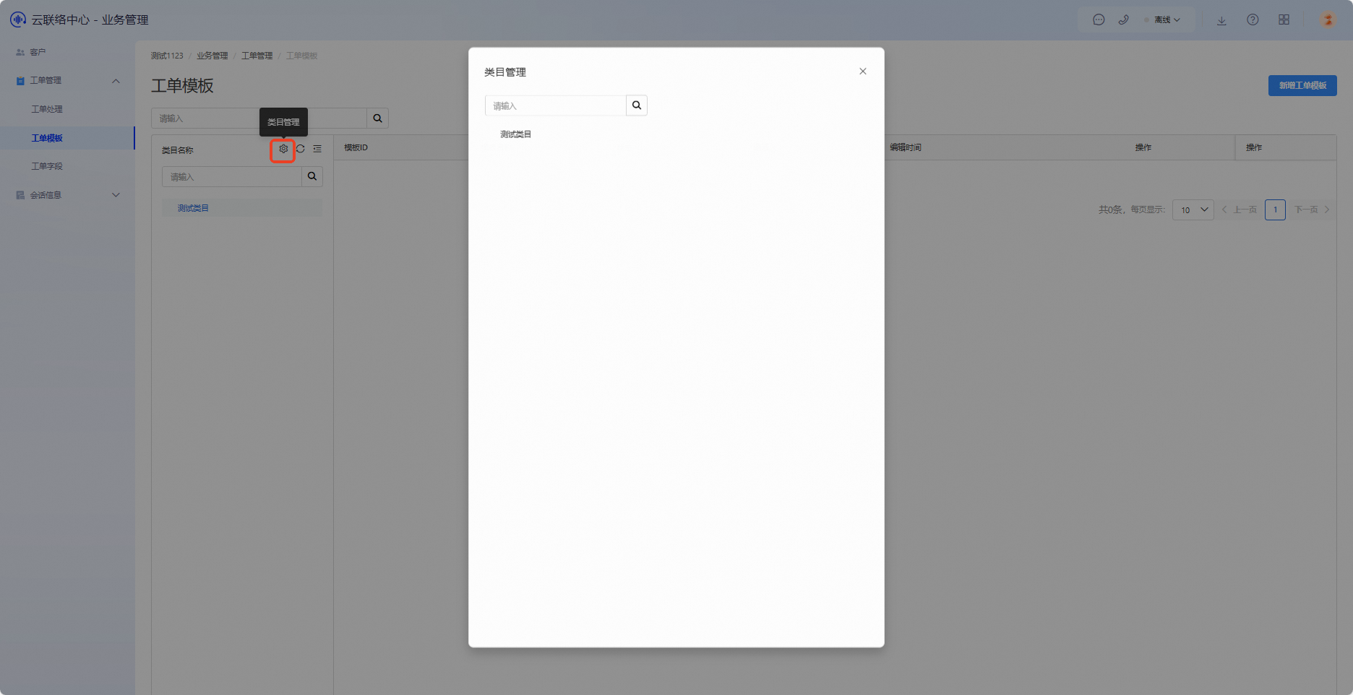Select page 1 in pagination

1275,210
